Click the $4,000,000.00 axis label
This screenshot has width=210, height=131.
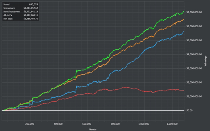(194, 54)
